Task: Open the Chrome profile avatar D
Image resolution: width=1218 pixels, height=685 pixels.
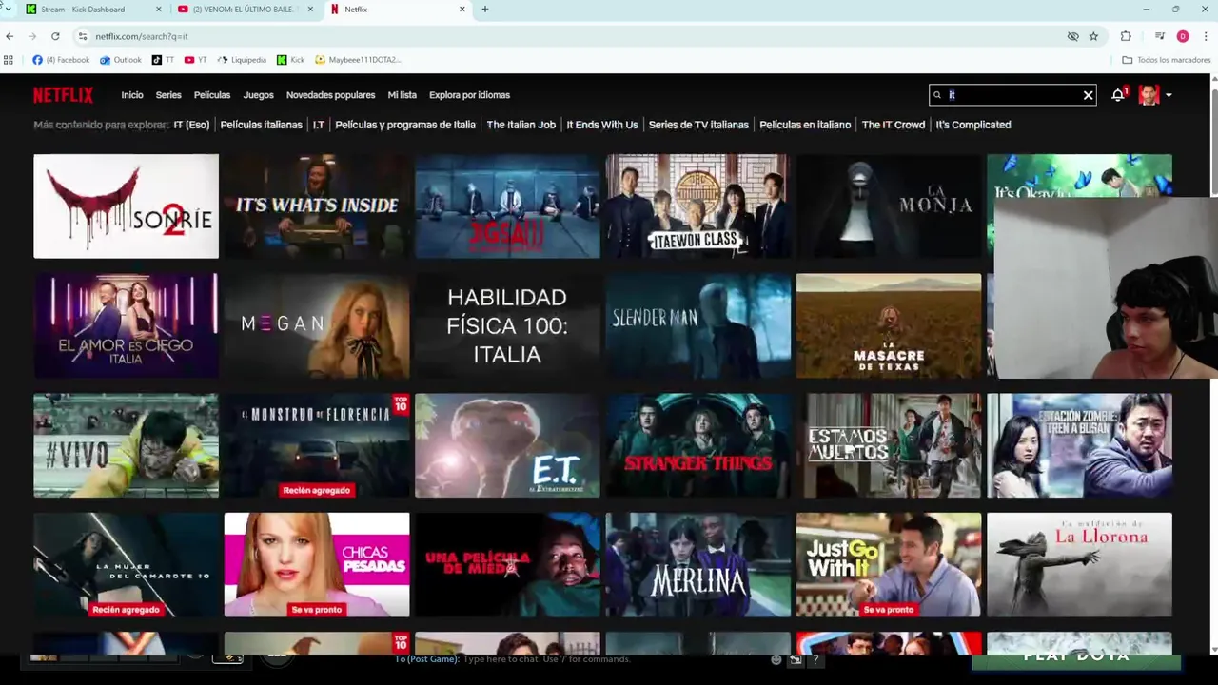Action: click(x=1183, y=36)
